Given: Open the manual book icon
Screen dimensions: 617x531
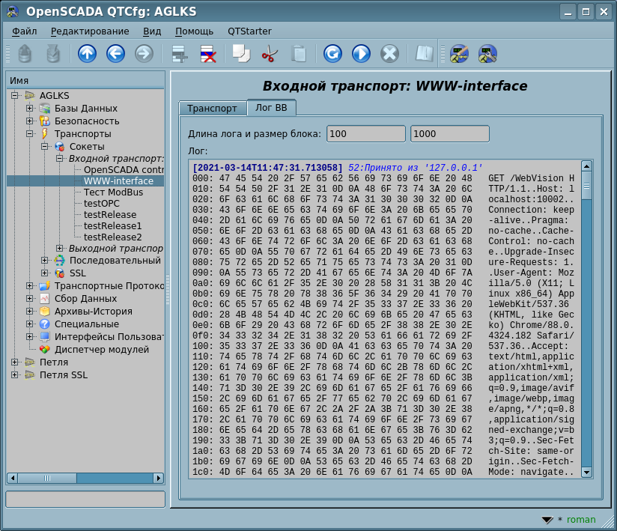Looking at the screenshot, I should pyautogui.click(x=424, y=53).
